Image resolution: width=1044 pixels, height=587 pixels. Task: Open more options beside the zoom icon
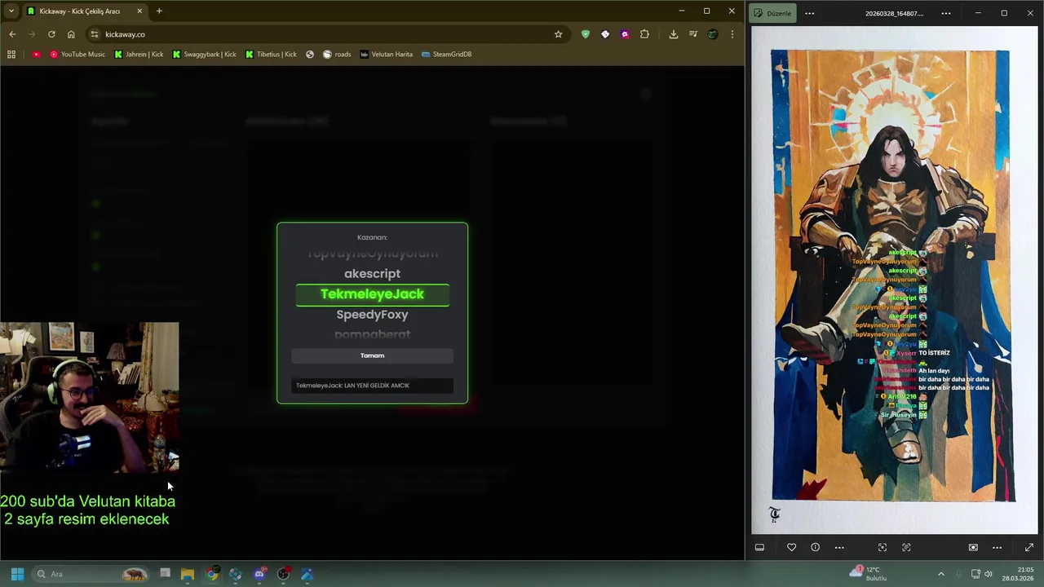(x=997, y=547)
